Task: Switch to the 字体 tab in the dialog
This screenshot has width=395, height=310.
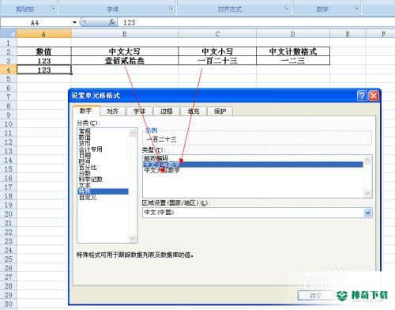Action: 140,112
